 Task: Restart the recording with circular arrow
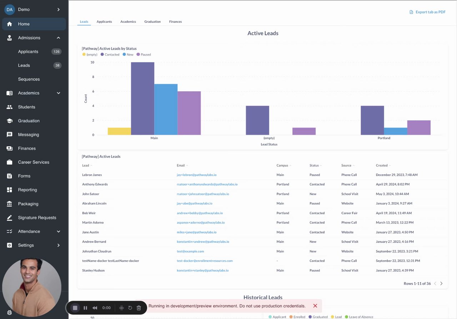[130, 308]
